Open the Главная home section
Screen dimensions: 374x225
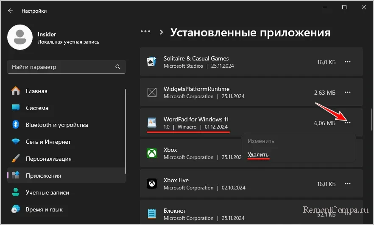point(66,91)
